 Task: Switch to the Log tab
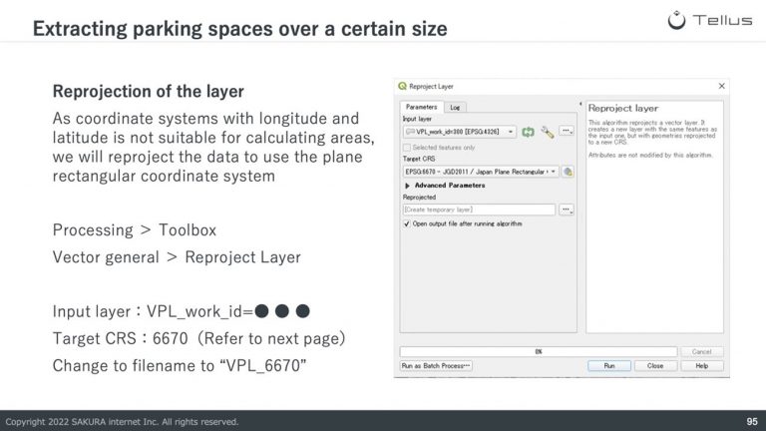click(x=455, y=108)
